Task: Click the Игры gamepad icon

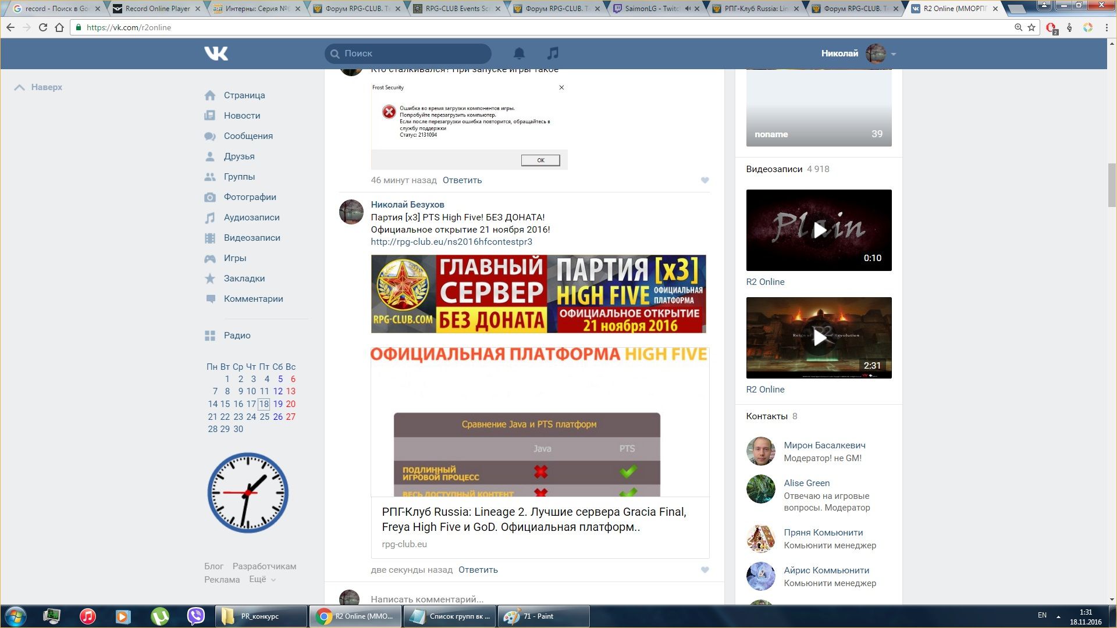Action: pyautogui.click(x=210, y=258)
